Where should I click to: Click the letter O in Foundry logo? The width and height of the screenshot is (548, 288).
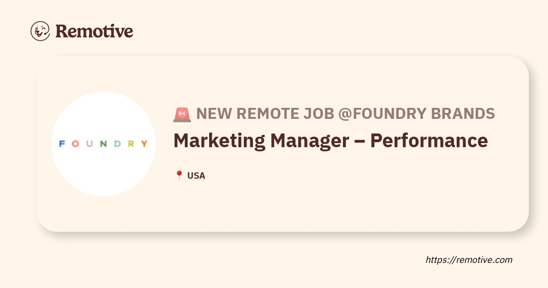[x=75, y=144]
